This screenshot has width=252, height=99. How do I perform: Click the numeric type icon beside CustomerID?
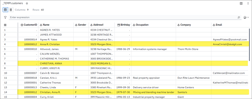(x=22, y=25)
